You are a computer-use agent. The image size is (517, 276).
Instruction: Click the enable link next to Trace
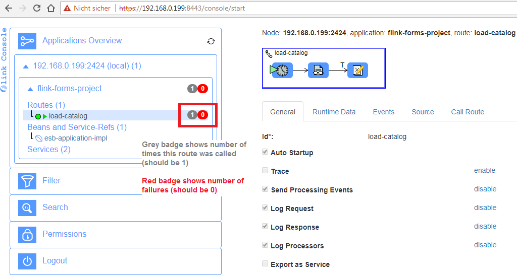(x=484, y=170)
